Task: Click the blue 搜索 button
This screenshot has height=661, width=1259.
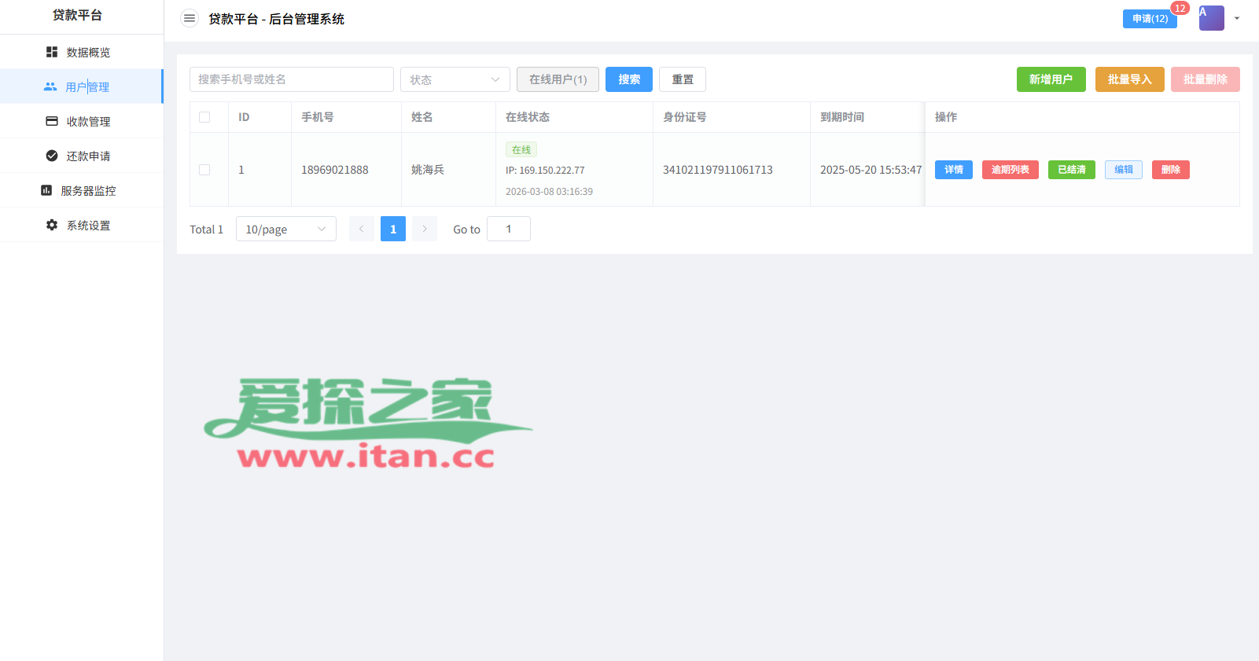Action: point(628,79)
